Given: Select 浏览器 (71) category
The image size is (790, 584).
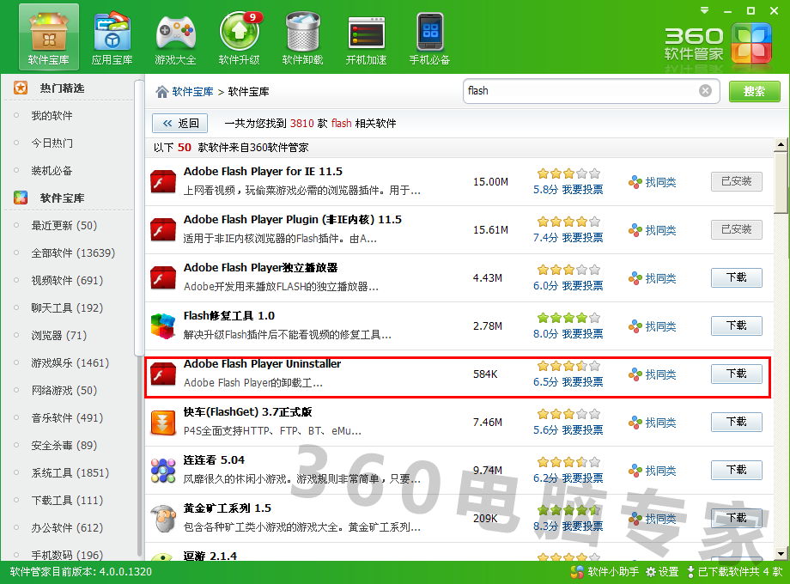Looking at the screenshot, I should 59,335.
